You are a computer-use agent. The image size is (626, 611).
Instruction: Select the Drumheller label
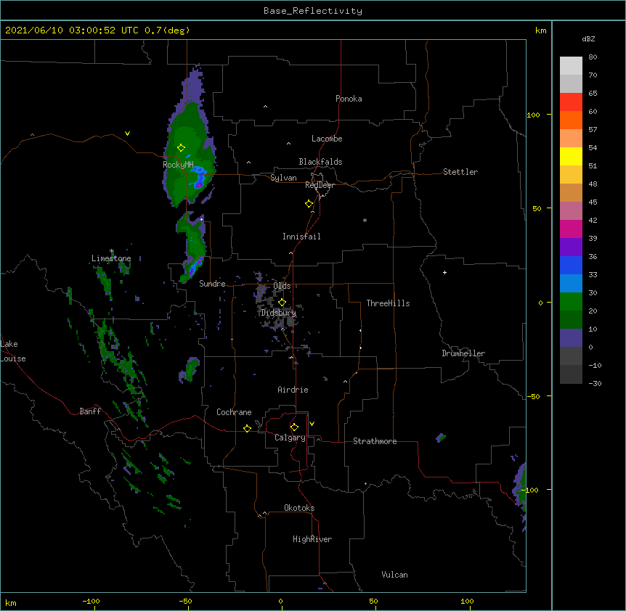pyautogui.click(x=463, y=353)
